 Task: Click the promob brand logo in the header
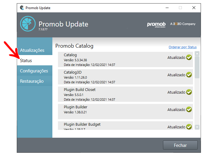156,24
